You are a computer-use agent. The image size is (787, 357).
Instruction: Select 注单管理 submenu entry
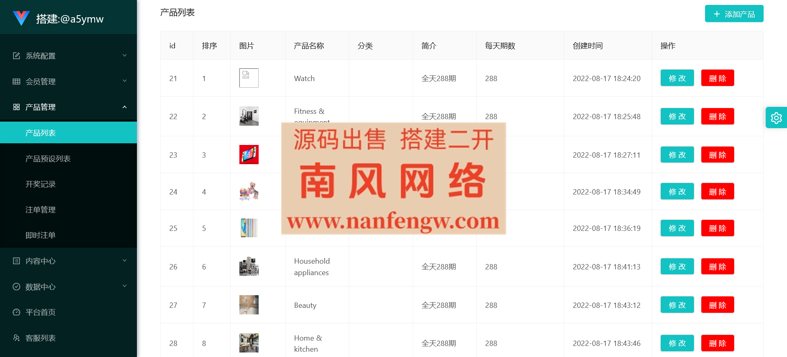(x=41, y=210)
